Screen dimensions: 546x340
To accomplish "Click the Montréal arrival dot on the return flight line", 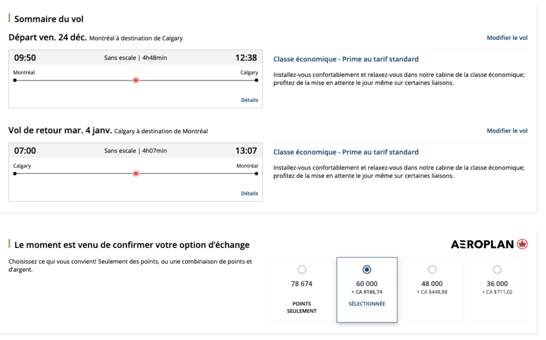I will point(256,174).
